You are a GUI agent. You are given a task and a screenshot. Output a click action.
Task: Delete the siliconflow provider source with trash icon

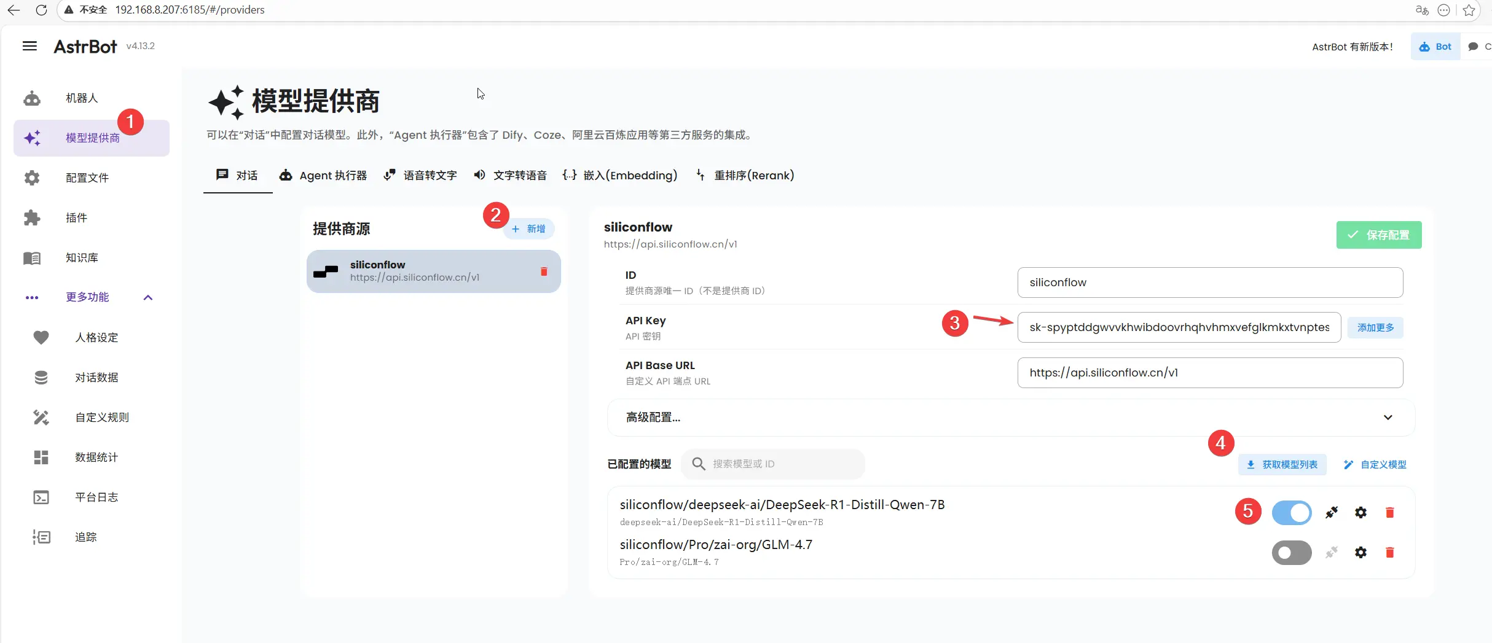pyautogui.click(x=543, y=271)
